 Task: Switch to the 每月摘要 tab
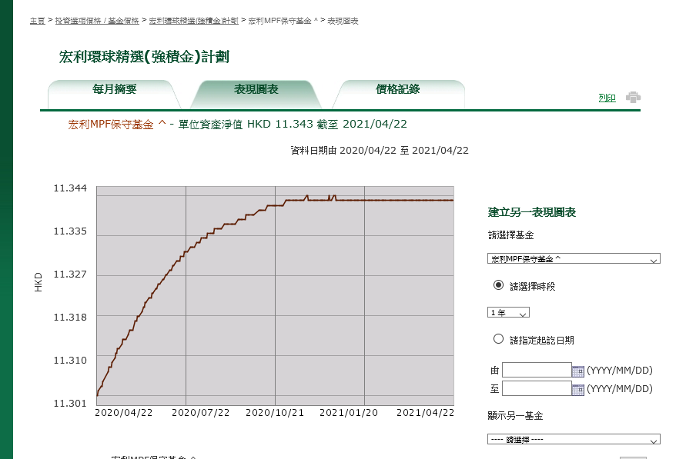pyautogui.click(x=114, y=94)
